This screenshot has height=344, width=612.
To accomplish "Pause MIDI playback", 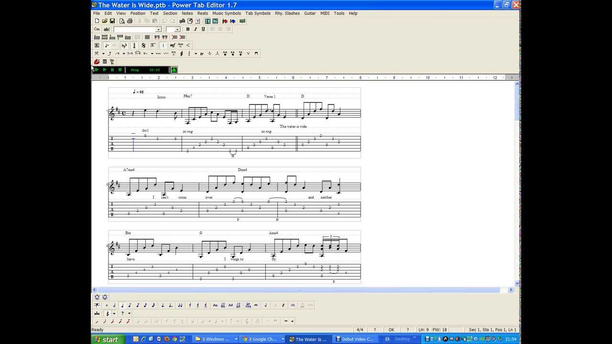I will point(112,70).
